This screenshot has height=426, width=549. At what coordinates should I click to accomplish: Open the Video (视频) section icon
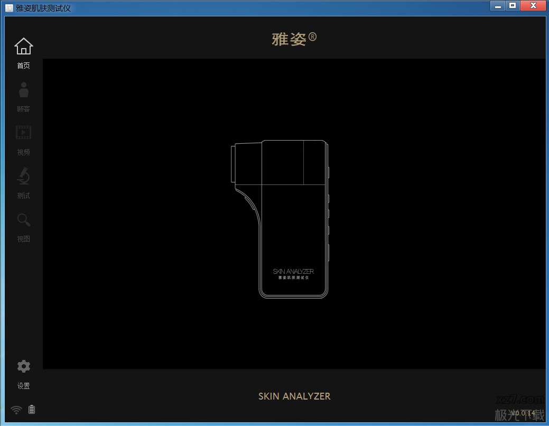pos(23,133)
